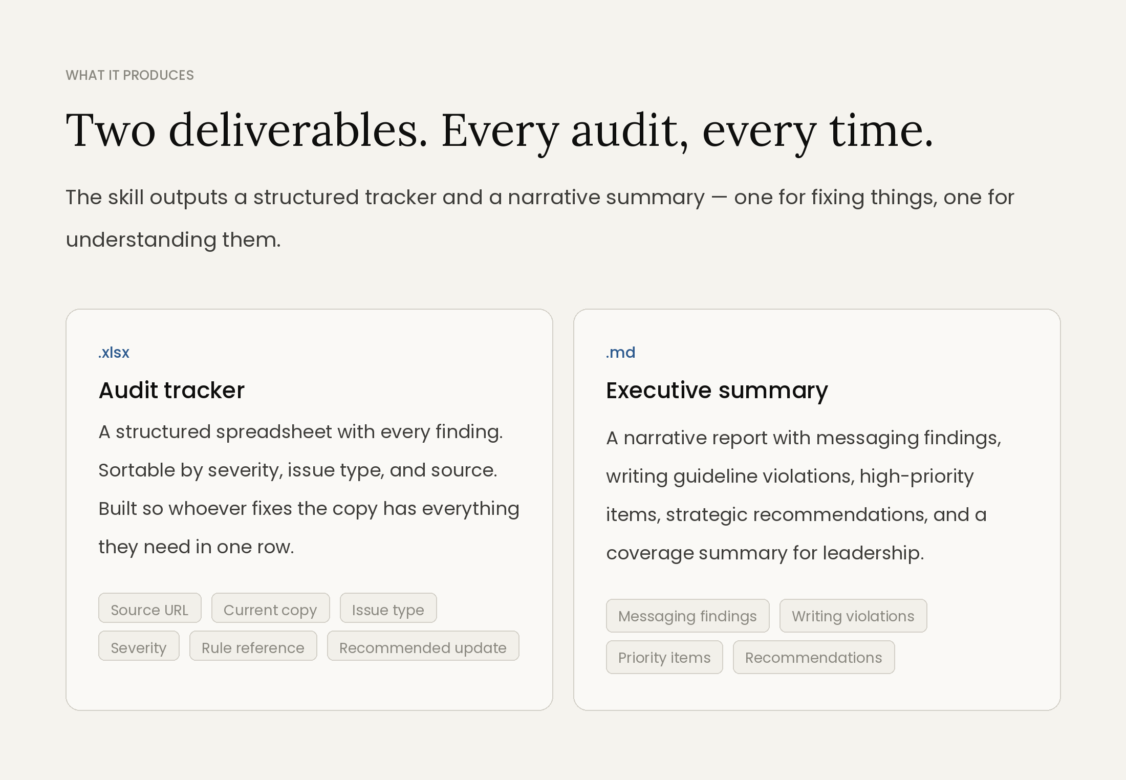Click the Priority items tag
The image size is (1126, 780).
[x=664, y=658]
